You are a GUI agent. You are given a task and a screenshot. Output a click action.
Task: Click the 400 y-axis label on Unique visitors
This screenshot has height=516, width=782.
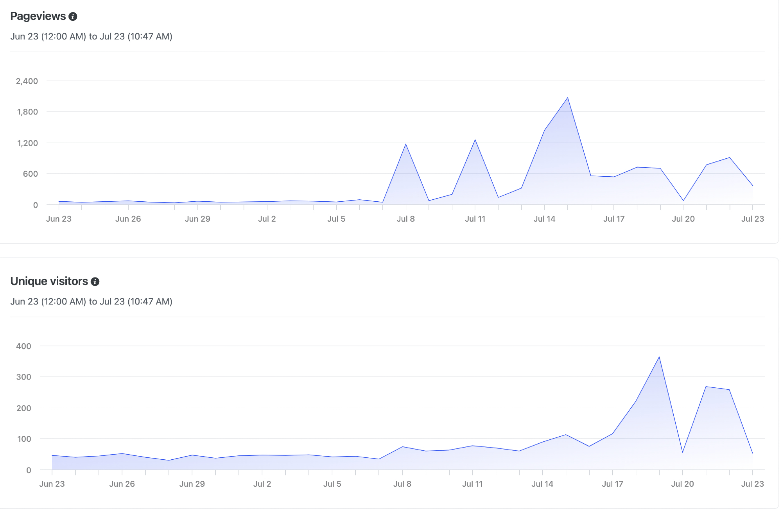click(x=23, y=346)
